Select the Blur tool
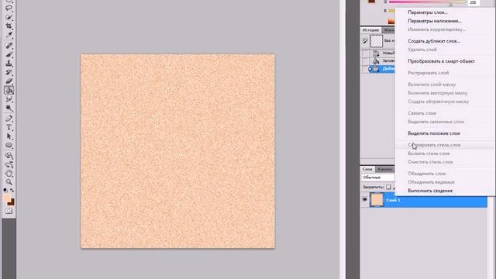496x279 pixels. (9, 99)
